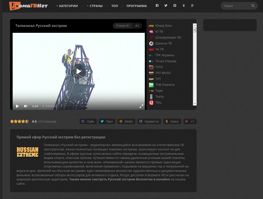Click the search magnifier icon

[x=253, y=6]
